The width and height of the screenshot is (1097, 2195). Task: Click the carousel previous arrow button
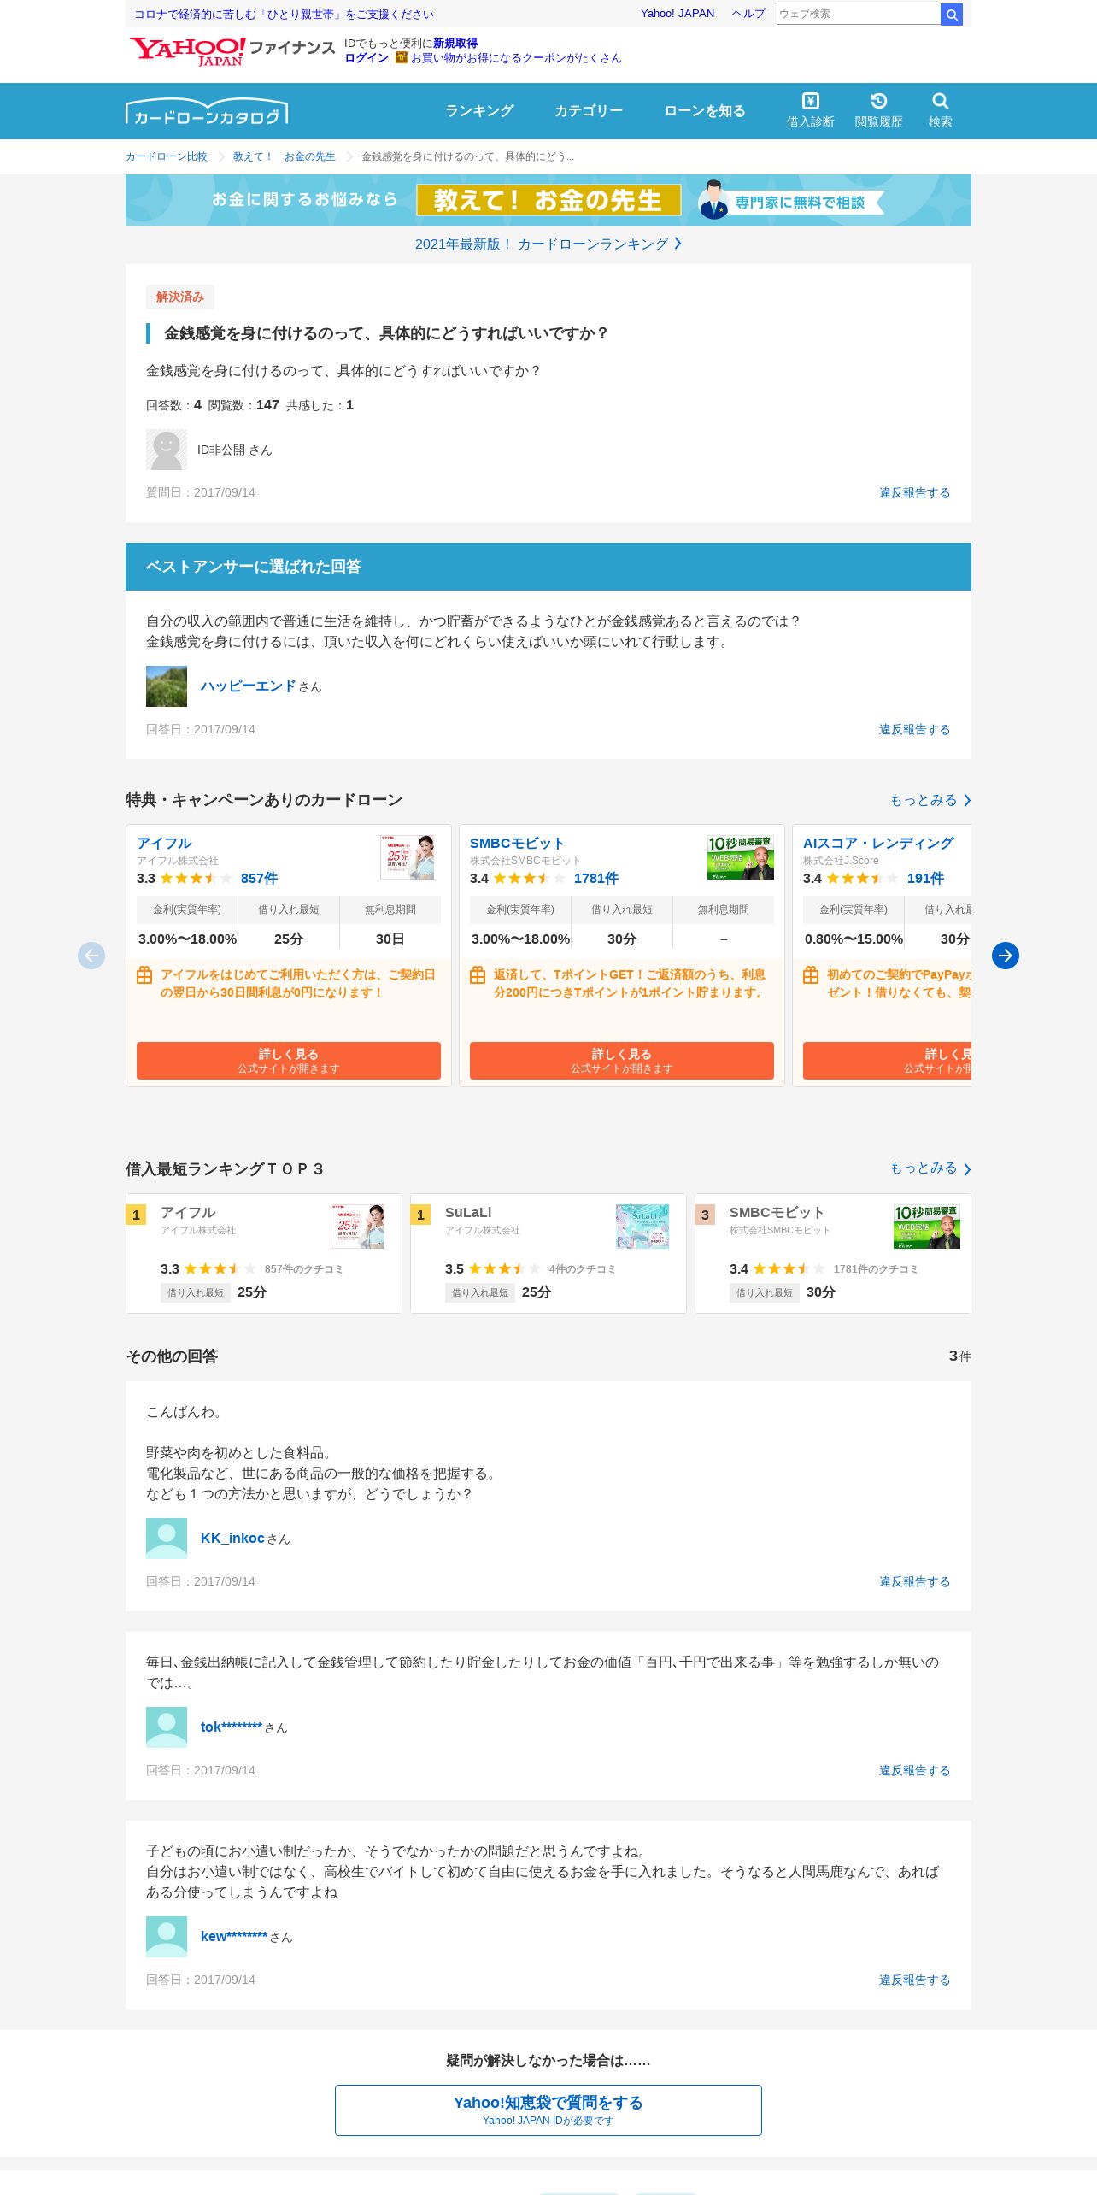pos(91,955)
